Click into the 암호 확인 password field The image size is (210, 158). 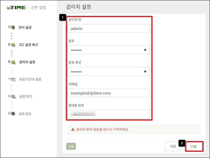pyautogui.click(x=105, y=72)
